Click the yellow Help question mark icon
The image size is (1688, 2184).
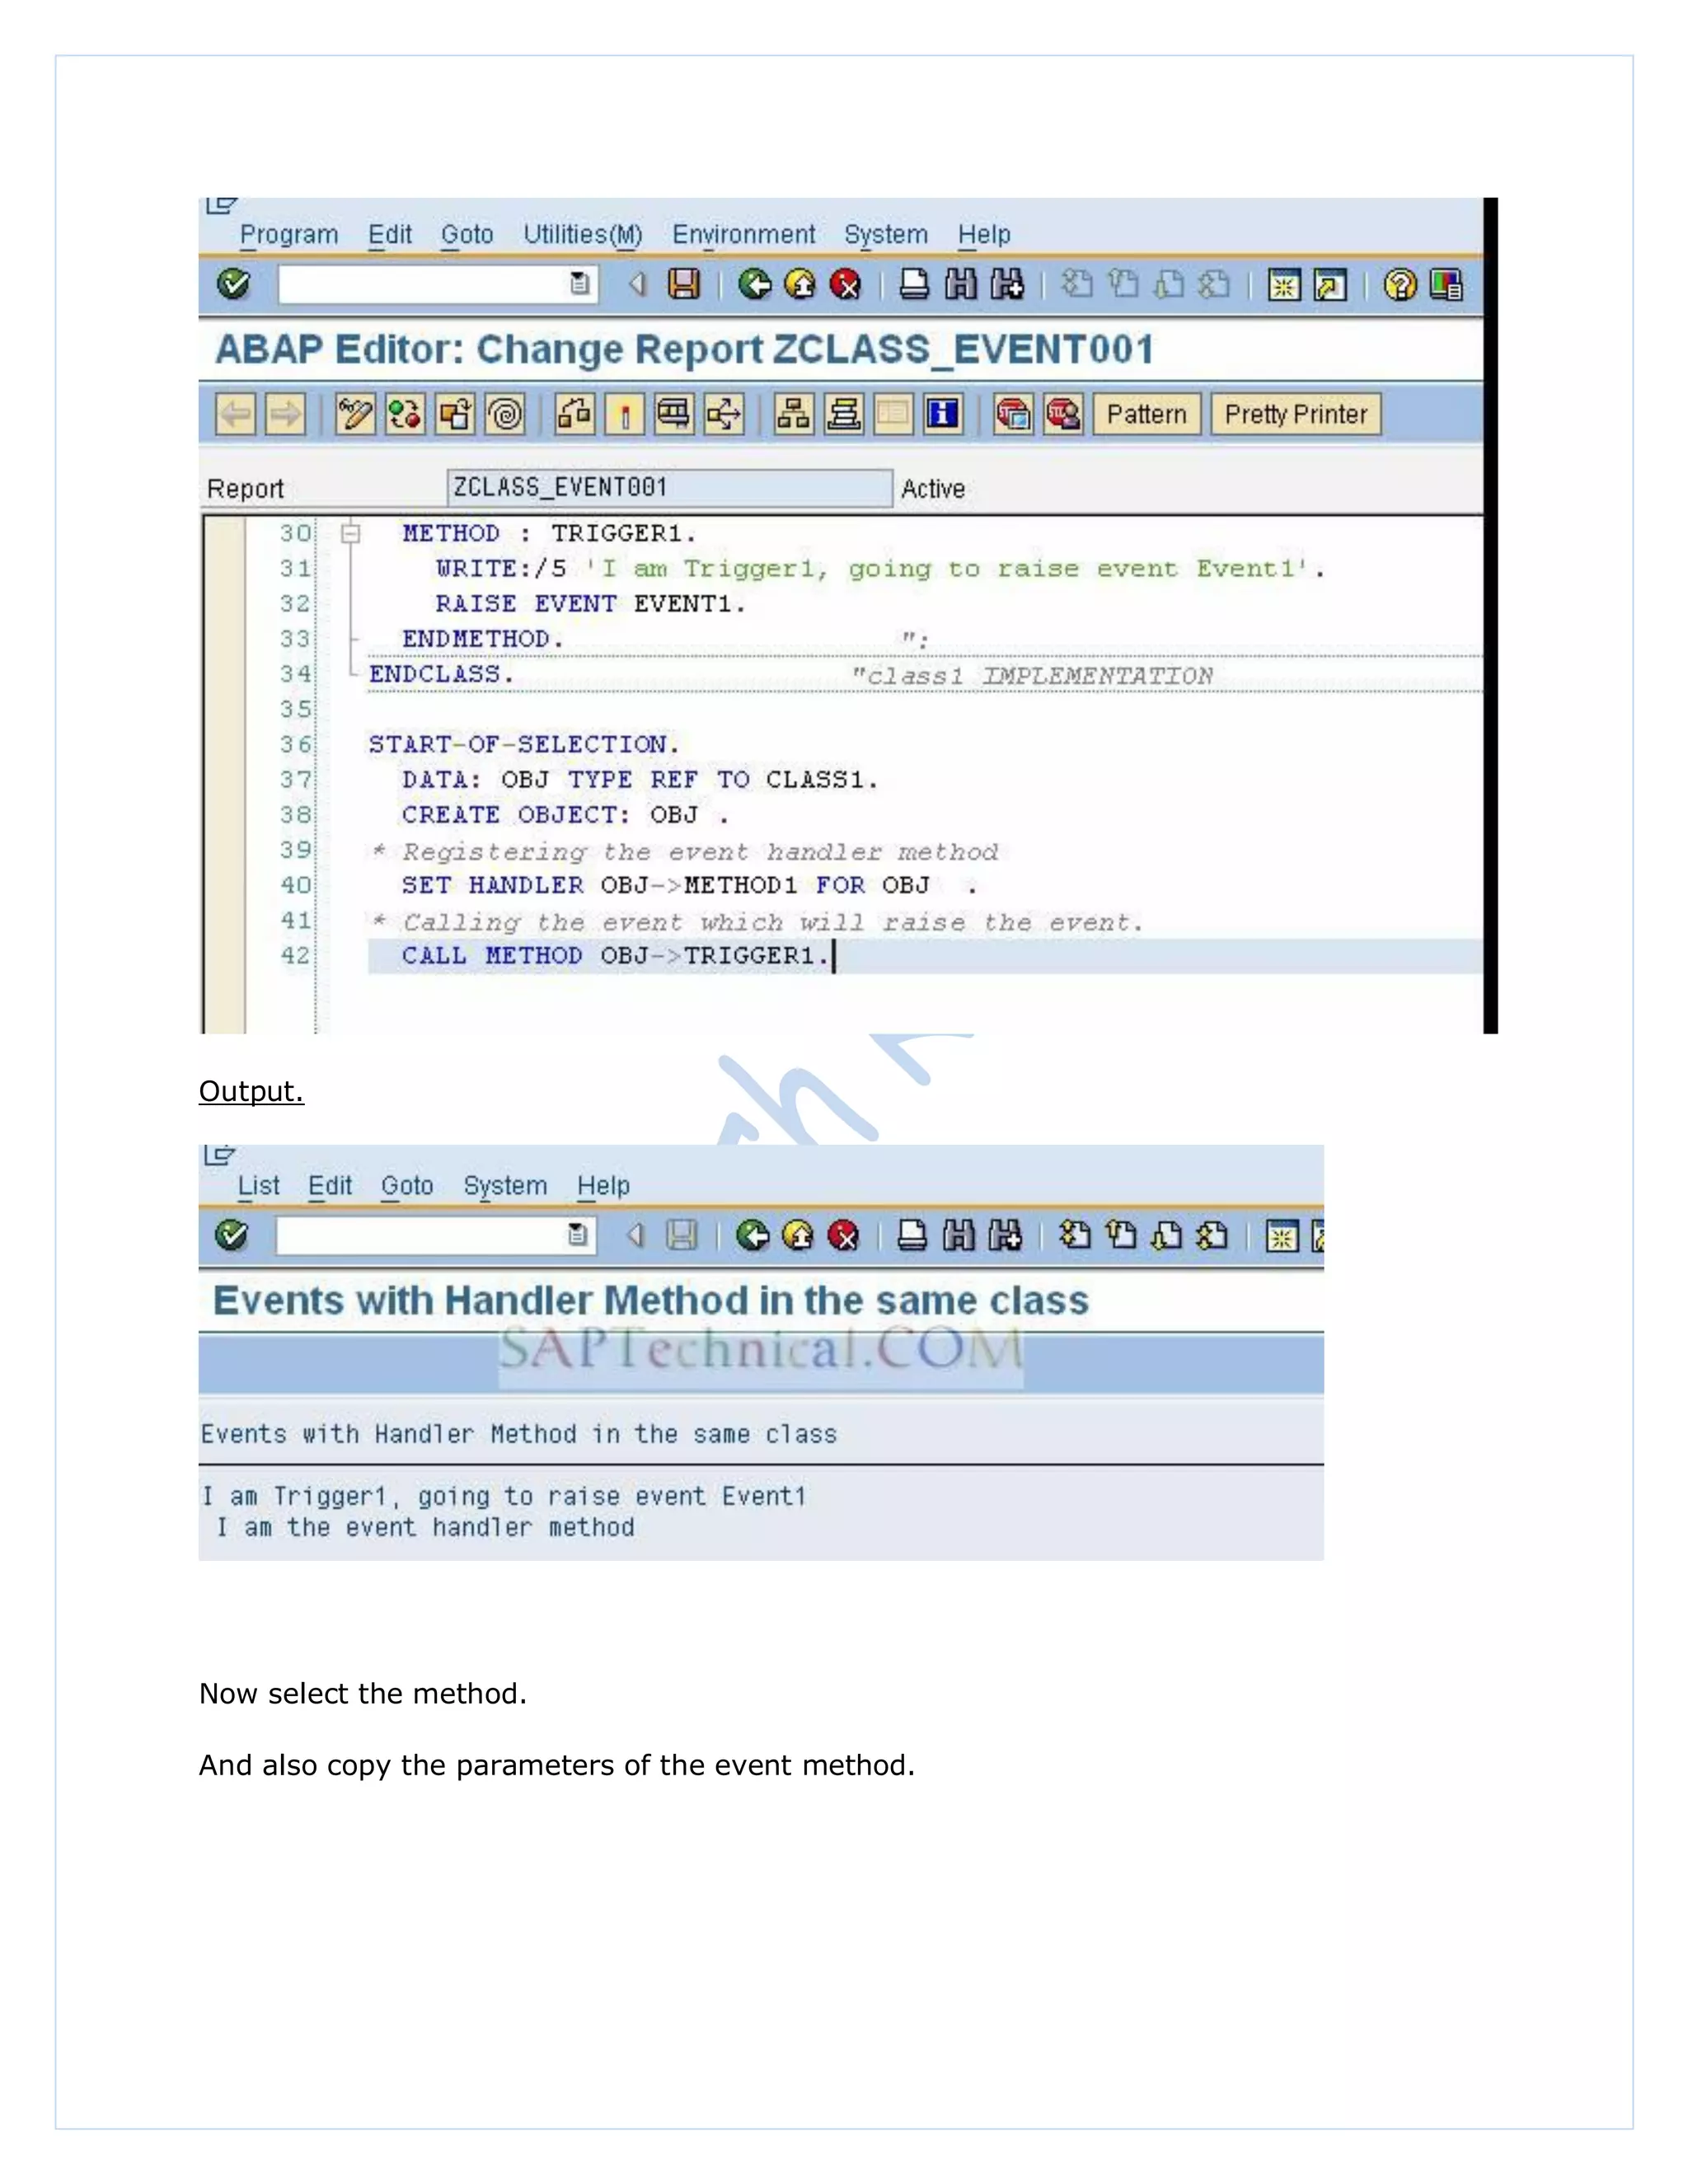pyautogui.click(x=1400, y=285)
